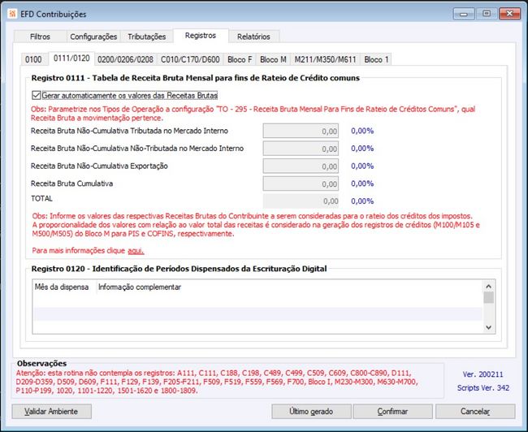Follow the 'aqui' link for more information
Image resolution: width=528 pixels, height=432 pixels.
136,251
